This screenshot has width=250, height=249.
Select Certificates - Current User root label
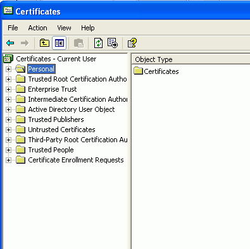56,59
